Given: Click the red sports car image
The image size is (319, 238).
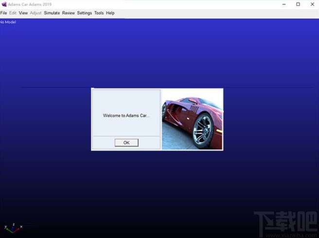Looking at the screenshot, I should click(192, 119).
